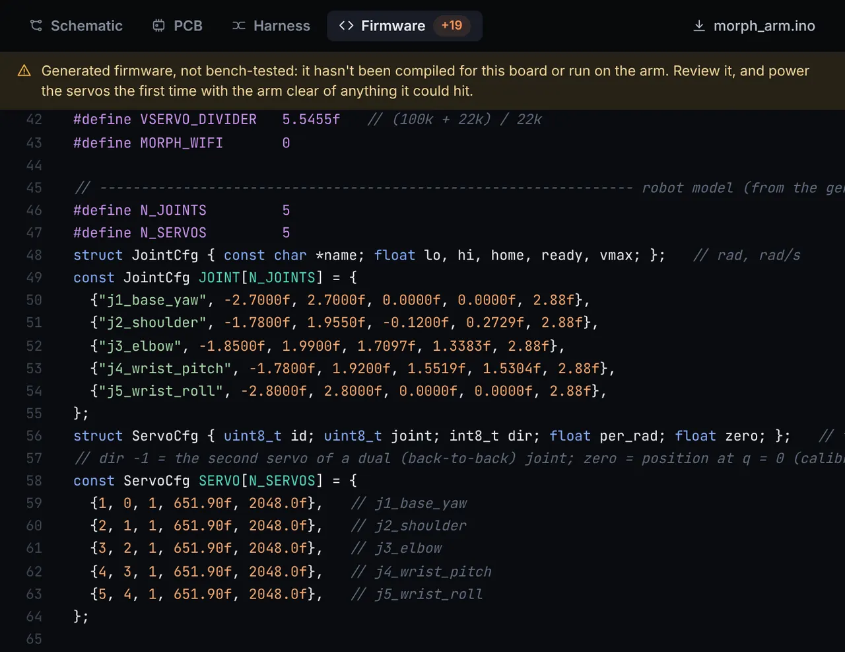Image resolution: width=845 pixels, height=652 pixels.
Task: Click line number 55 in the gutter
Action: pyautogui.click(x=34, y=413)
